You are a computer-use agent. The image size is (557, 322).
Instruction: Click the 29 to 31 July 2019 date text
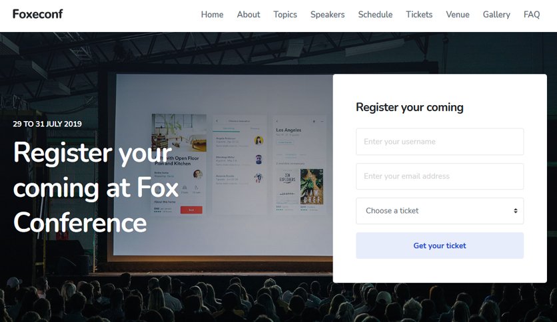[x=47, y=124]
